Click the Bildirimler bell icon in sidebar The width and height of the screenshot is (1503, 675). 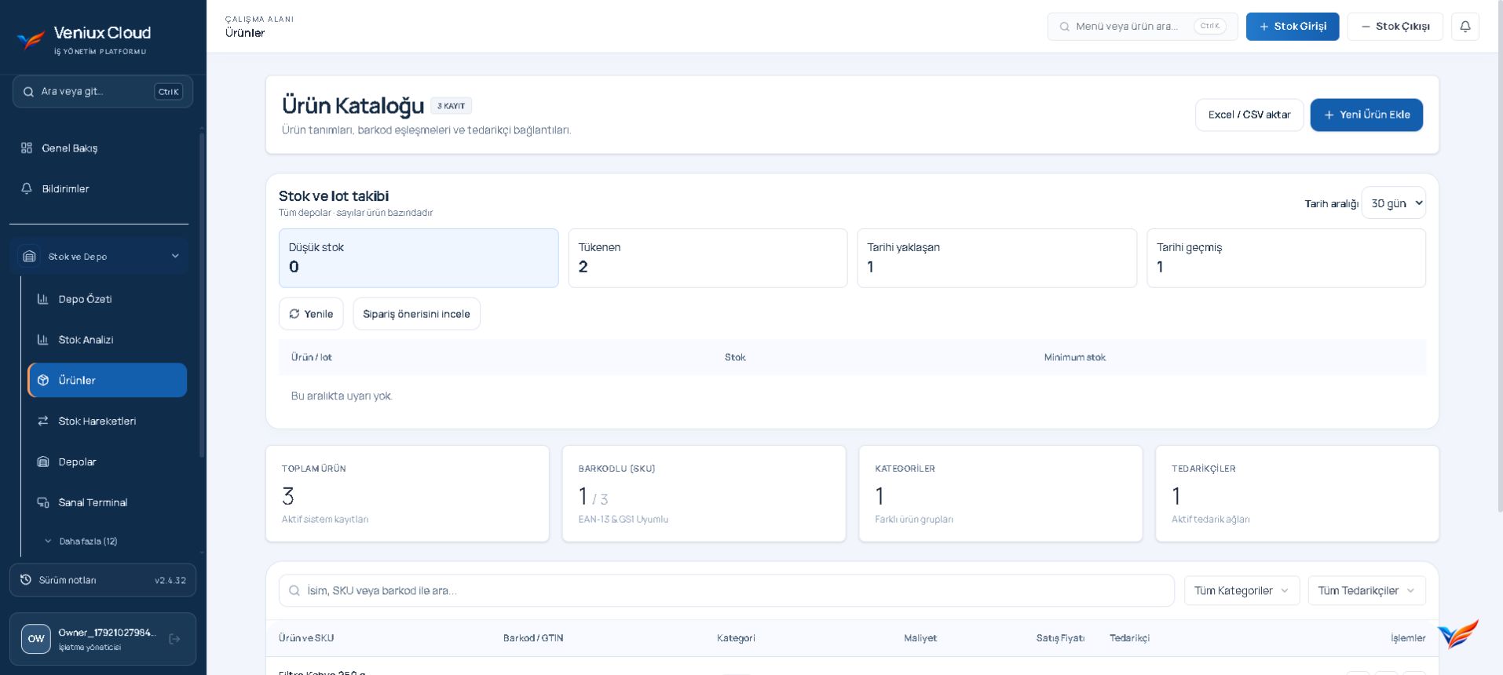(x=27, y=189)
